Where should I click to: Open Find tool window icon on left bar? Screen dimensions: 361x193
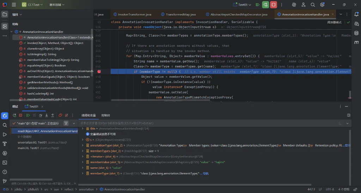point(5,125)
